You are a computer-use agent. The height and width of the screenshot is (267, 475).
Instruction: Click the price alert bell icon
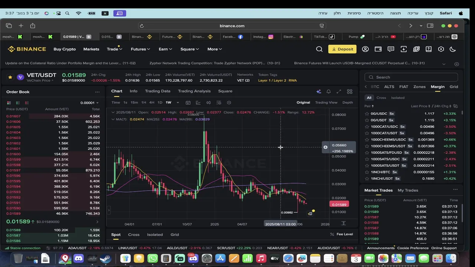328,91
